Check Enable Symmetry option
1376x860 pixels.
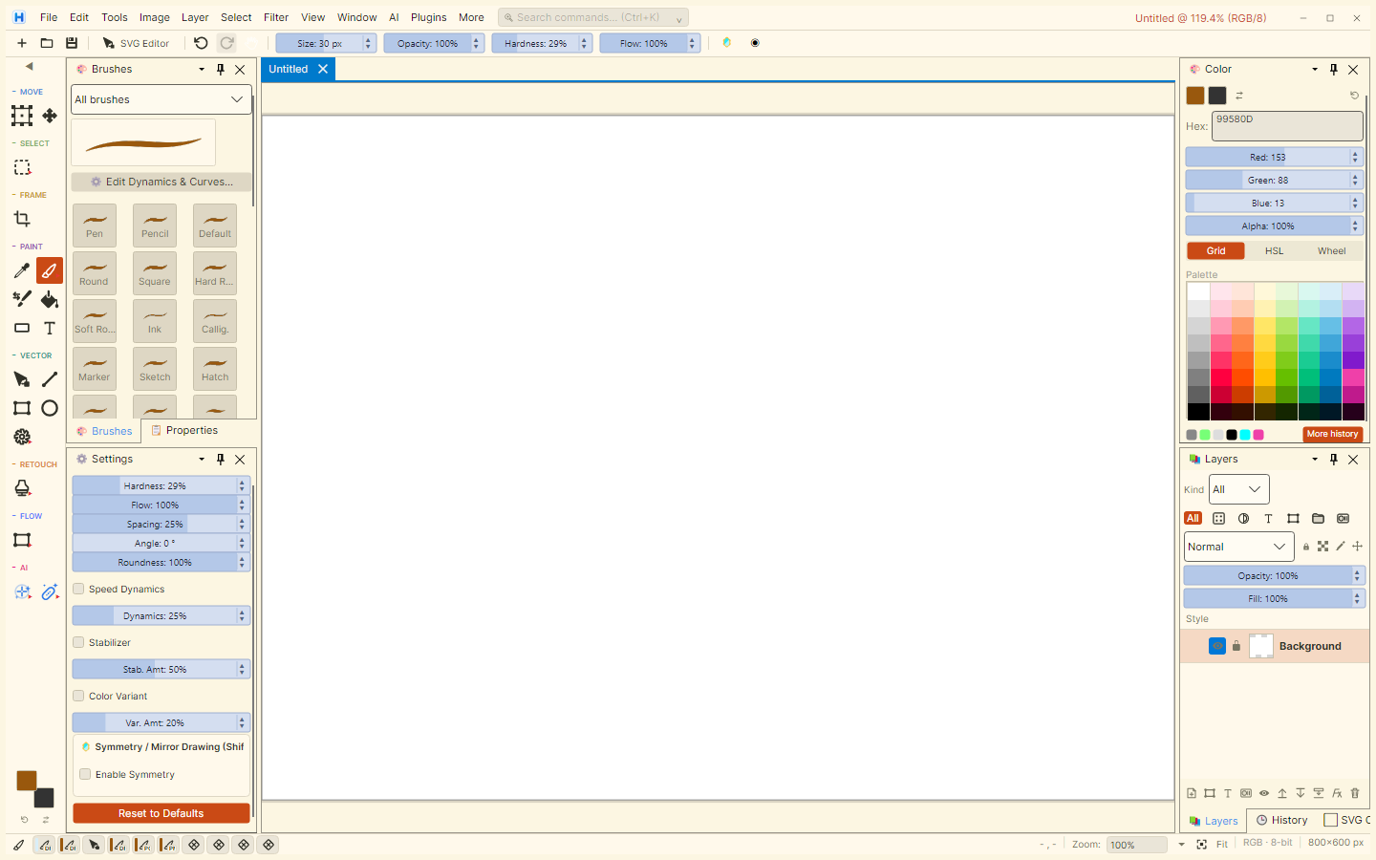(86, 774)
